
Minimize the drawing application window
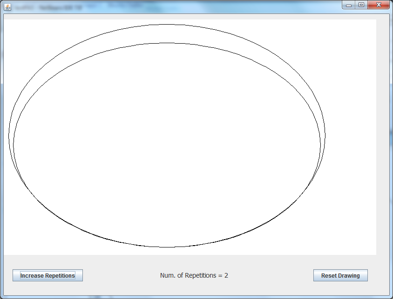click(x=349, y=5)
